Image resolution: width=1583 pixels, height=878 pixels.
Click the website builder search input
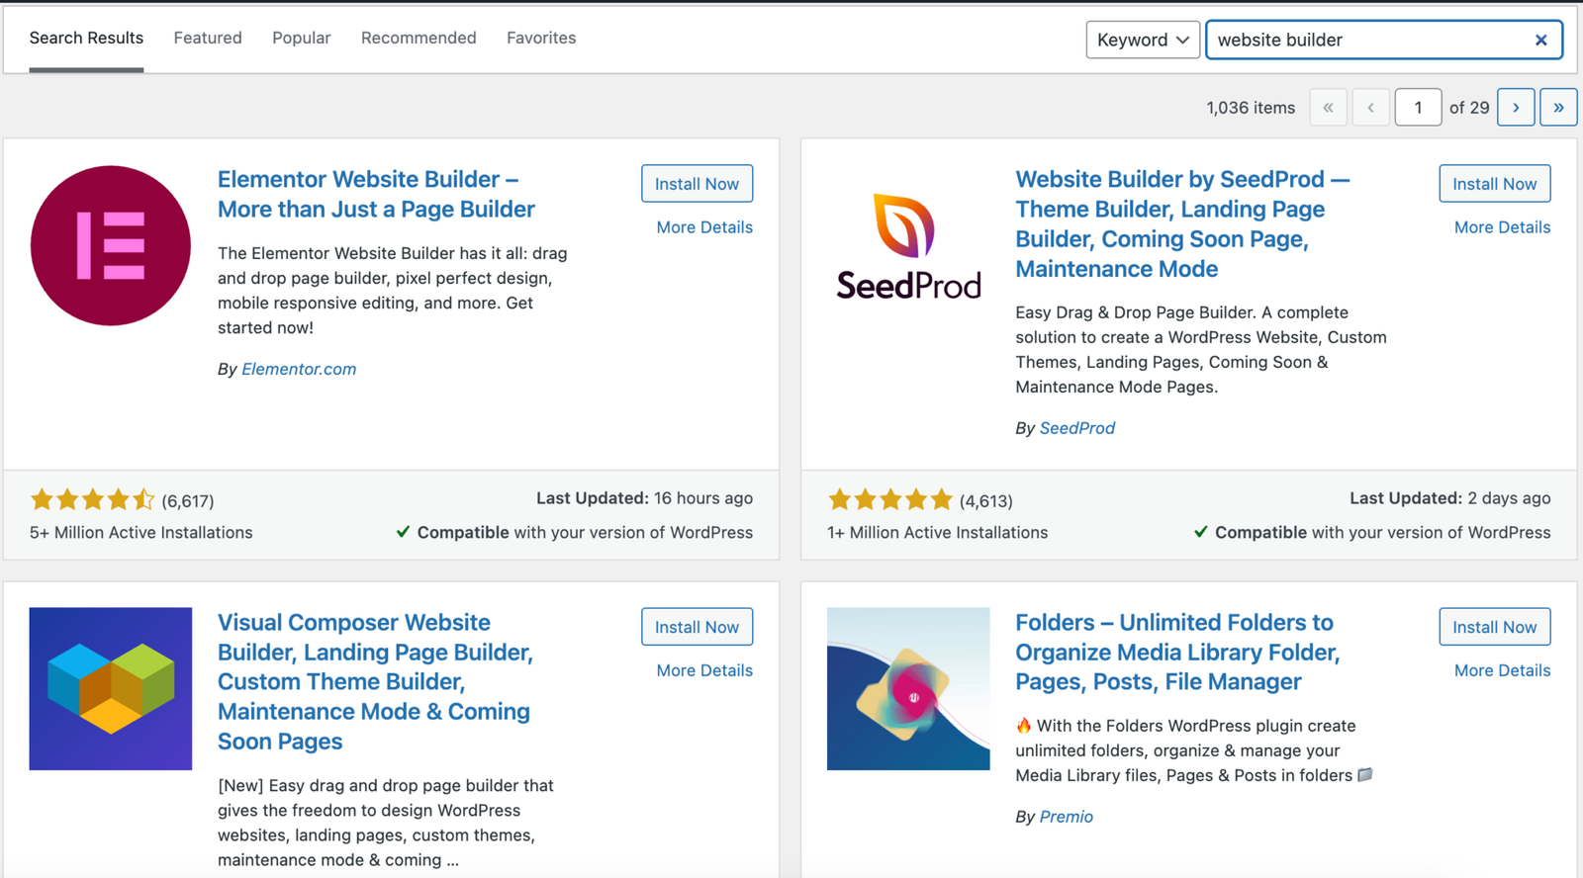[x=1365, y=41]
